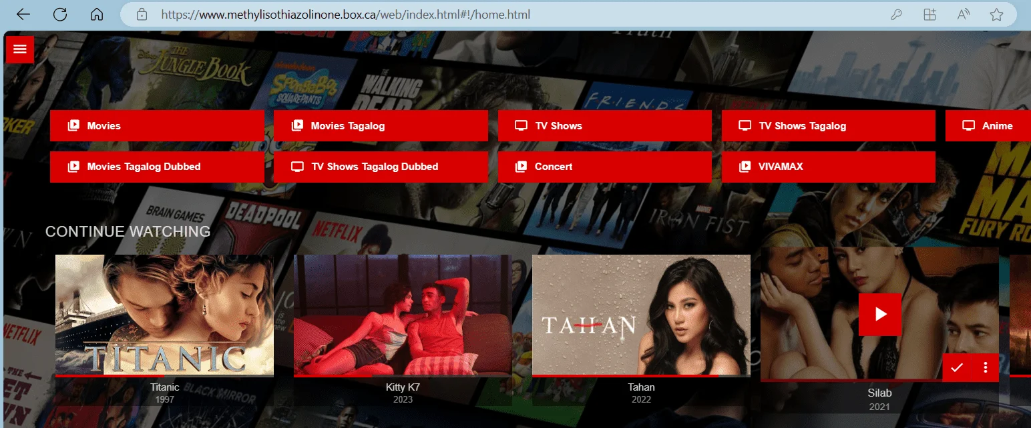Open the red hamburger menu
The height and width of the screenshot is (428, 1031).
[x=20, y=49]
